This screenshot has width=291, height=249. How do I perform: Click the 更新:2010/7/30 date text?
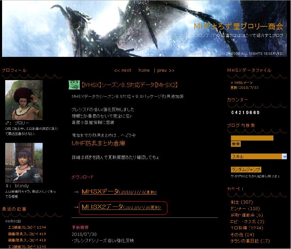click(244, 87)
